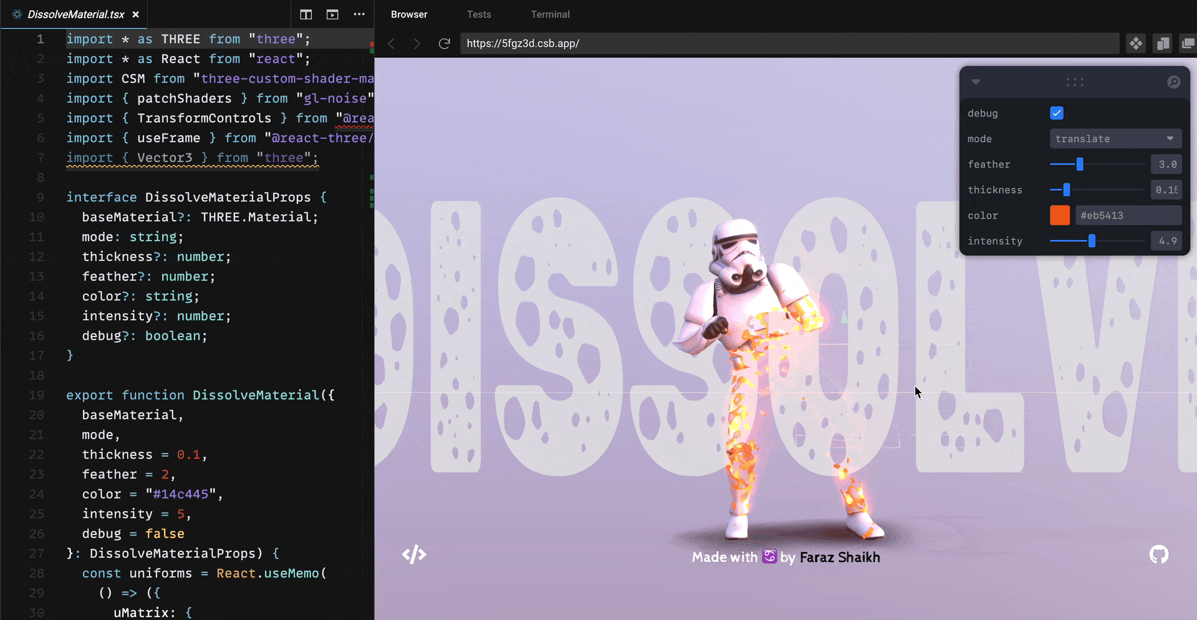Screen dimensions: 1197x620
Task: Uncheck the debug checkbox
Action: [1057, 113]
